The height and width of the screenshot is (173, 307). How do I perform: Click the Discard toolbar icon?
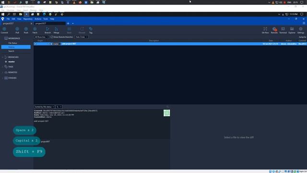tap(82, 30)
